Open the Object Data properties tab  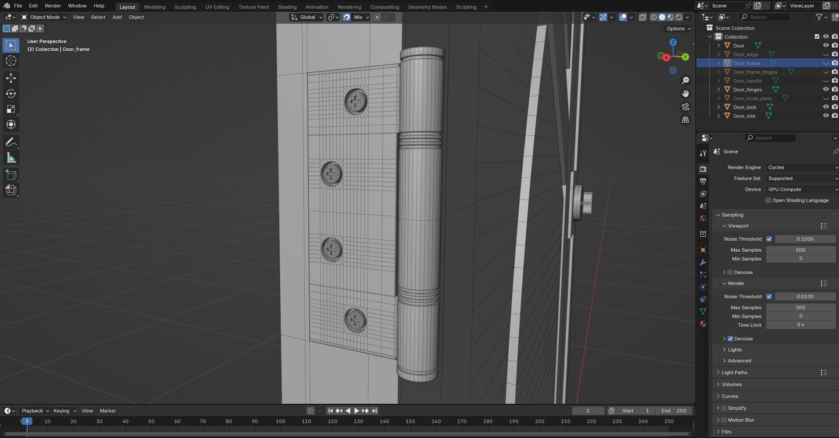703,311
